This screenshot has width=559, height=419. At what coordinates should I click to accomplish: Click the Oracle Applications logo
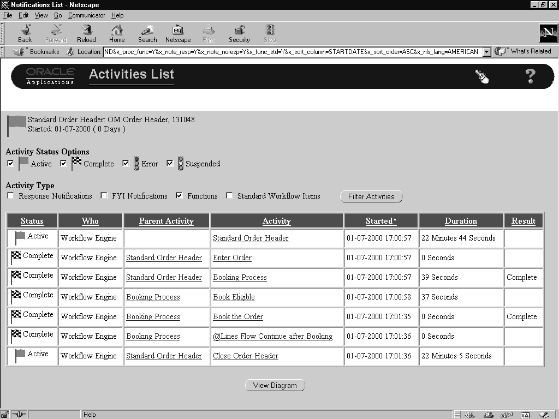tap(50, 76)
